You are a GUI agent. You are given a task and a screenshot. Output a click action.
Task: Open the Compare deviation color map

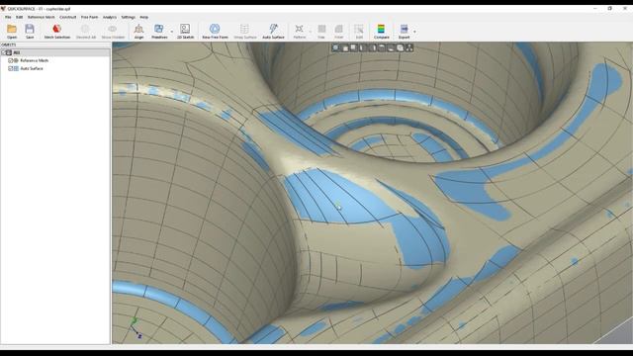coord(381,31)
